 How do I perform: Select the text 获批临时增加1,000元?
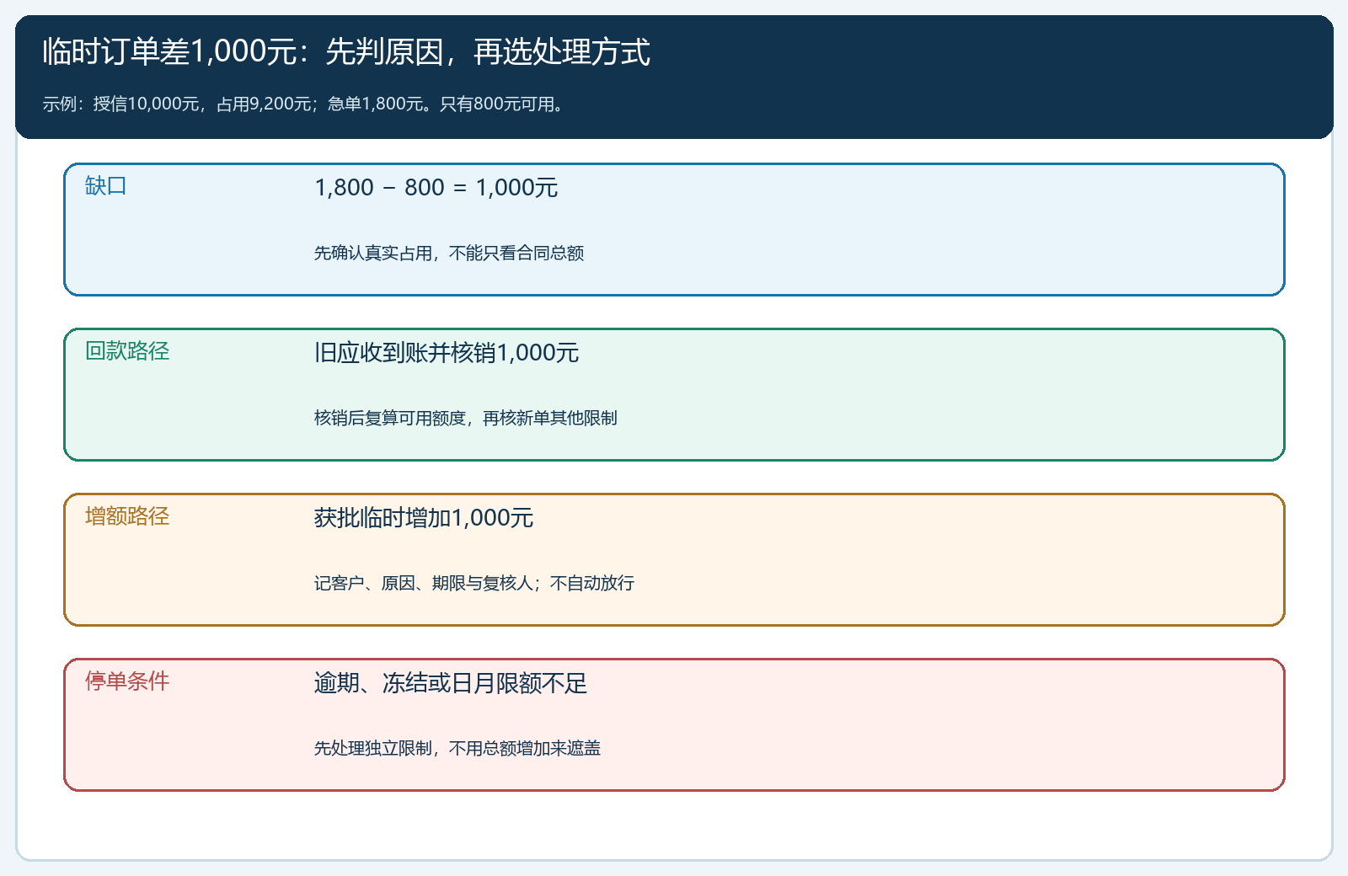[x=424, y=518]
